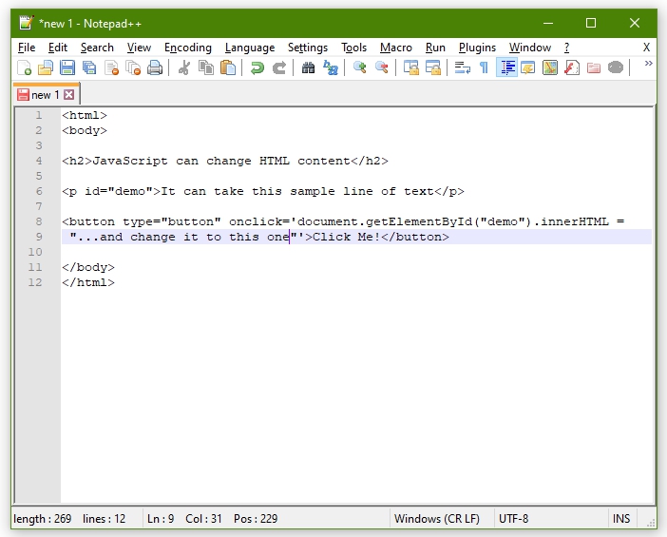Click the text 'Click Me!' in line 9
667x537 pixels.
click(346, 237)
